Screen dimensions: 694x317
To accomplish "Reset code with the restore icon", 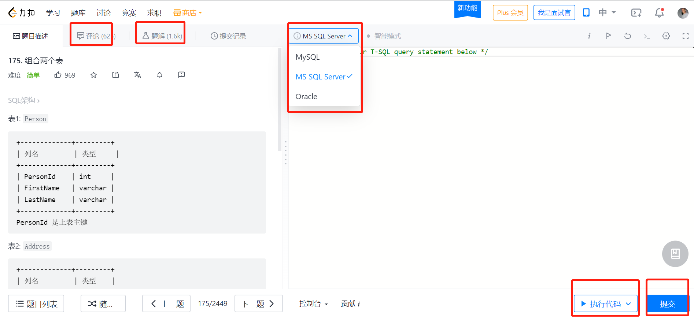I will [x=628, y=36].
